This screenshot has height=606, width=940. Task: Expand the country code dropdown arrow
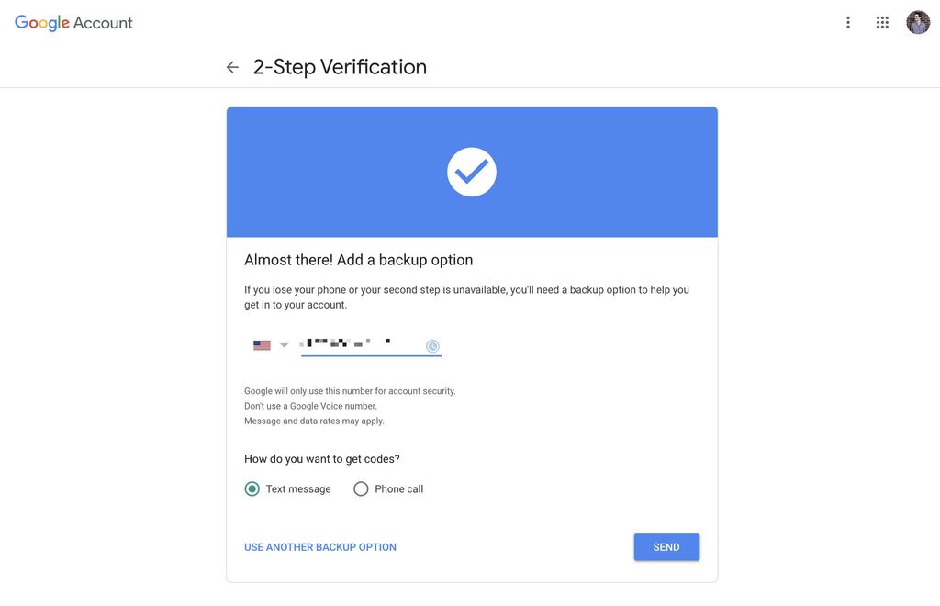pos(285,345)
